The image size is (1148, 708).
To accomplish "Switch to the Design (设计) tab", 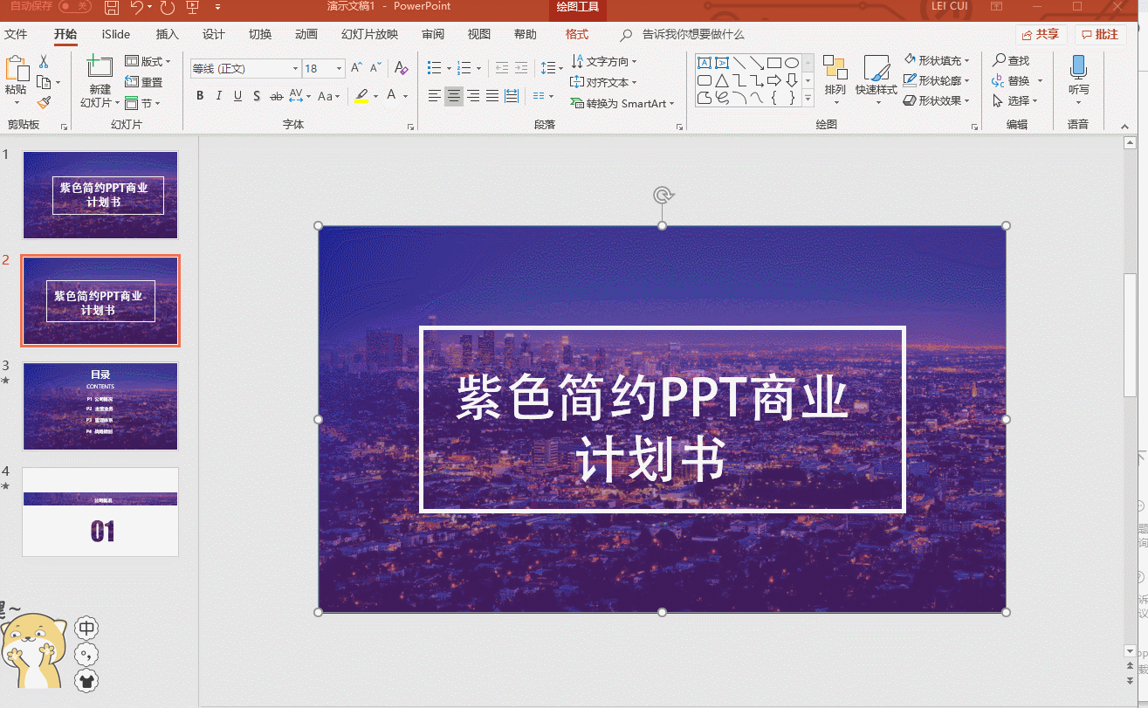I will pyautogui.click(x=214, y=34).
